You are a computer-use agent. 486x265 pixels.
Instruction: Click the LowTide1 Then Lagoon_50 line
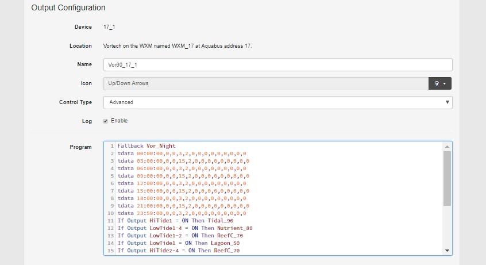[178, 243]
